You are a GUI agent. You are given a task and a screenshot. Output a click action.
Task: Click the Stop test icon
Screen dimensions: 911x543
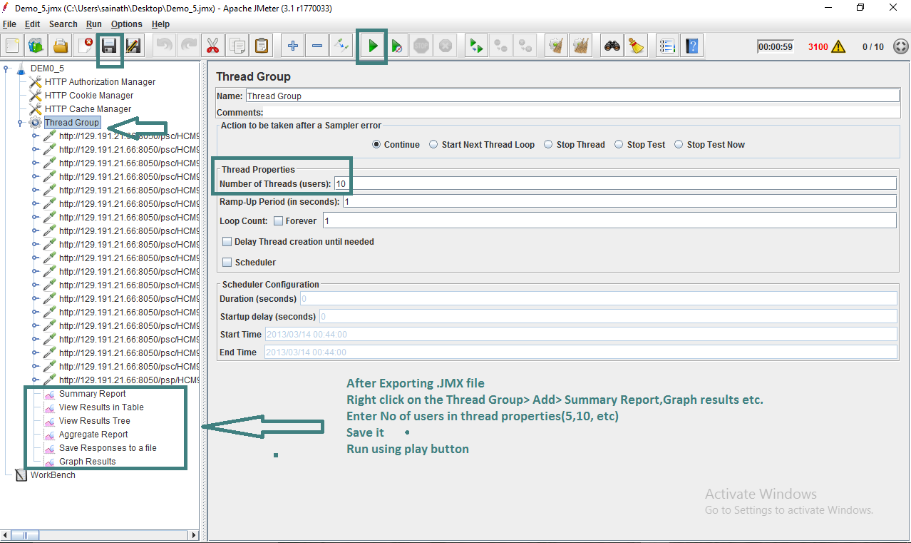click(421, 46)
